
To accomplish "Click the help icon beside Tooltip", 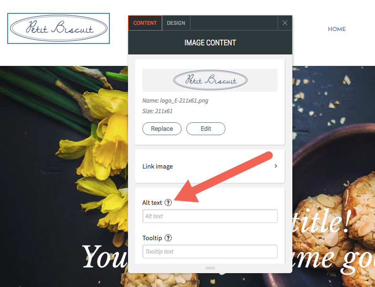I will point(168,238).
